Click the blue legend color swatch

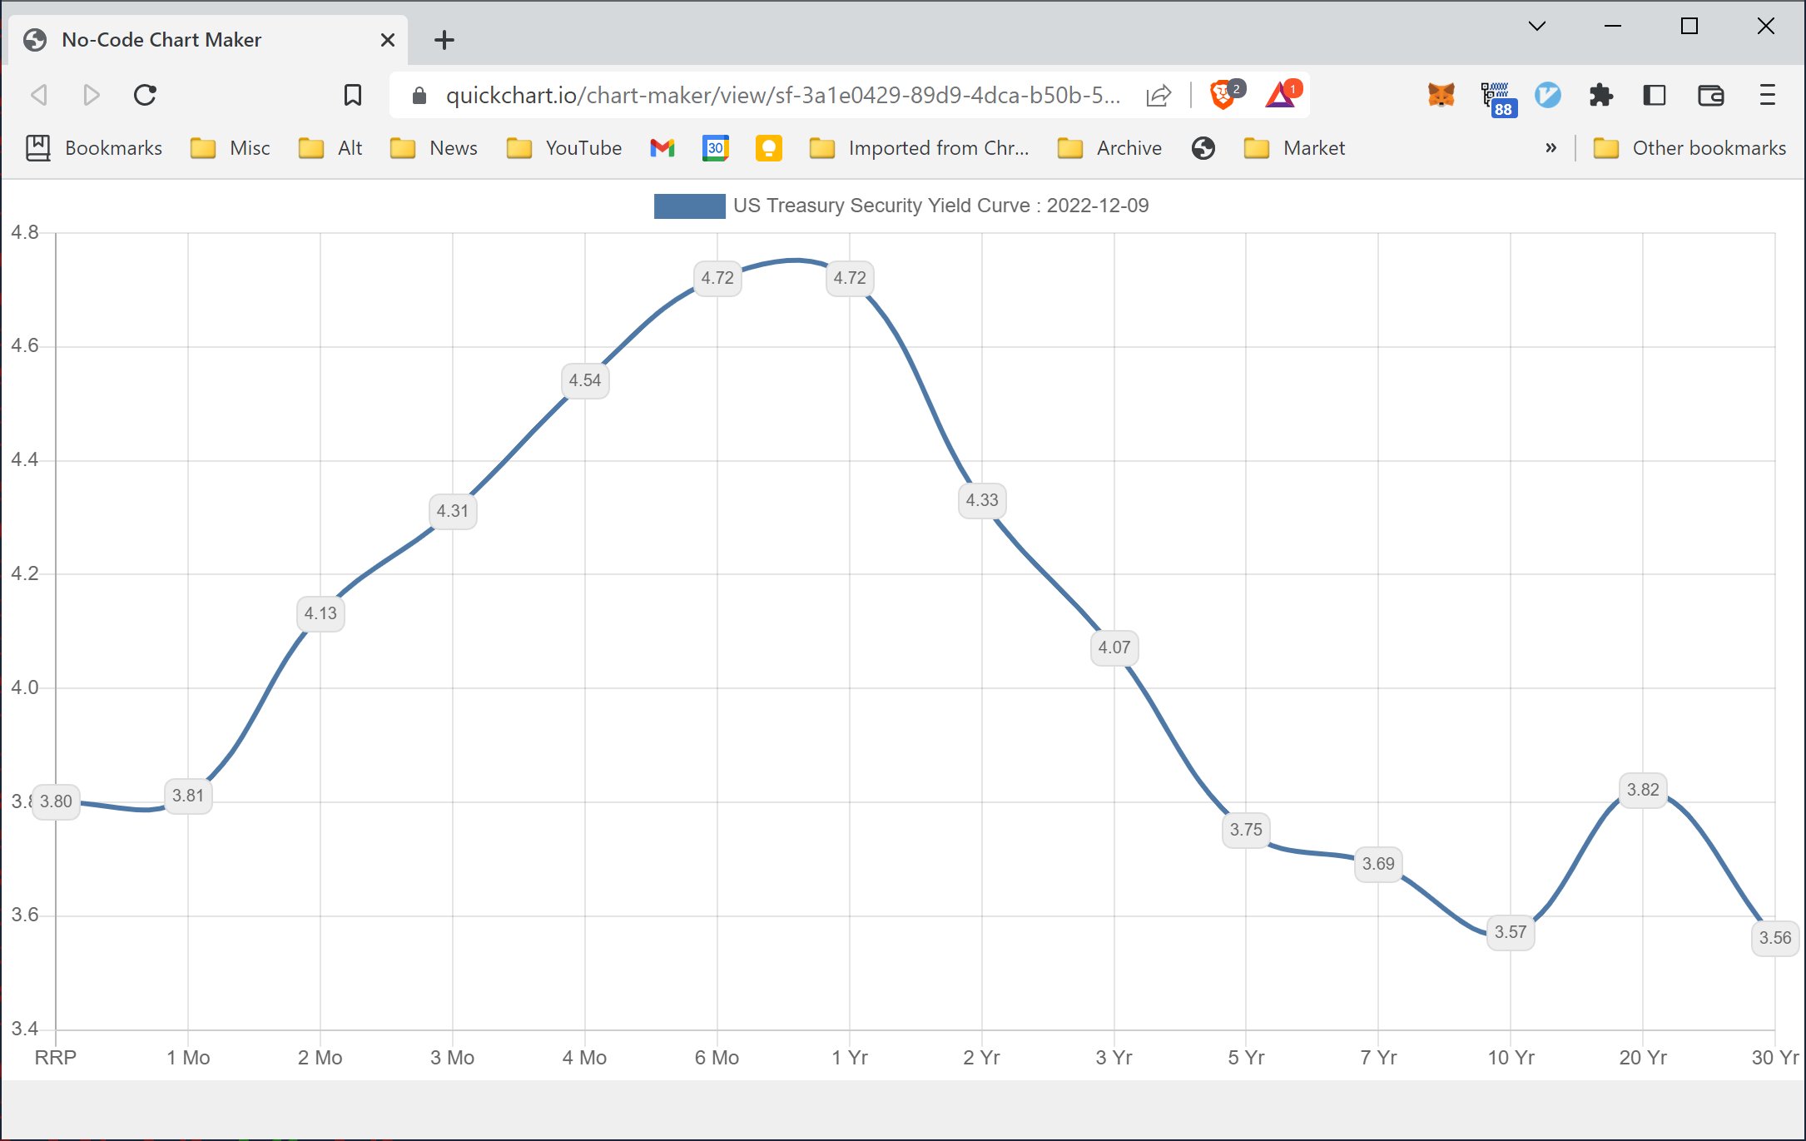[x=689, y=206]
